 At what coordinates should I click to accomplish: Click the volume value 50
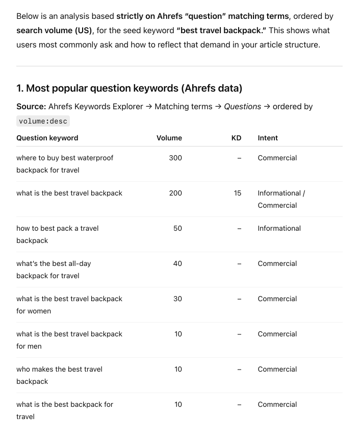coord(177,228)
